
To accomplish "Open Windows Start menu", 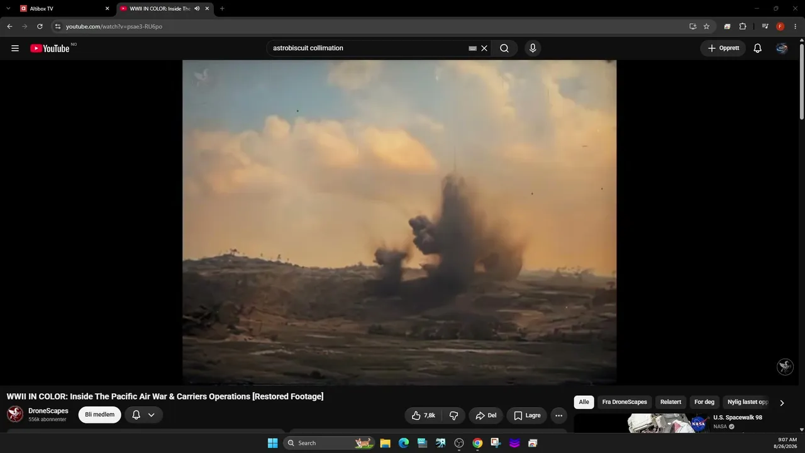I will [x=273, y=443].
